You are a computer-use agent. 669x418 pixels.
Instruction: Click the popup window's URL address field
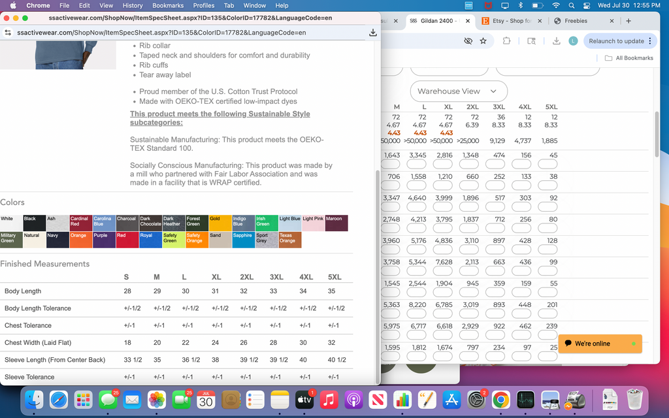(x=161, y=33)
